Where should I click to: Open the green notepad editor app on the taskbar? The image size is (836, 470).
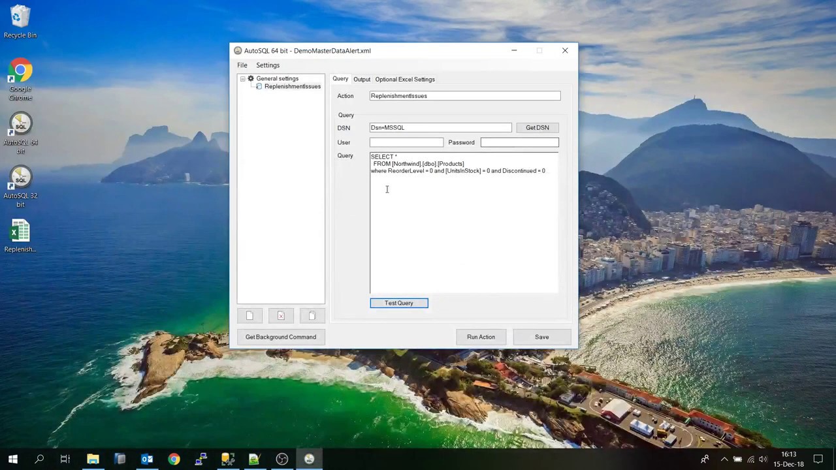(255, 459)
